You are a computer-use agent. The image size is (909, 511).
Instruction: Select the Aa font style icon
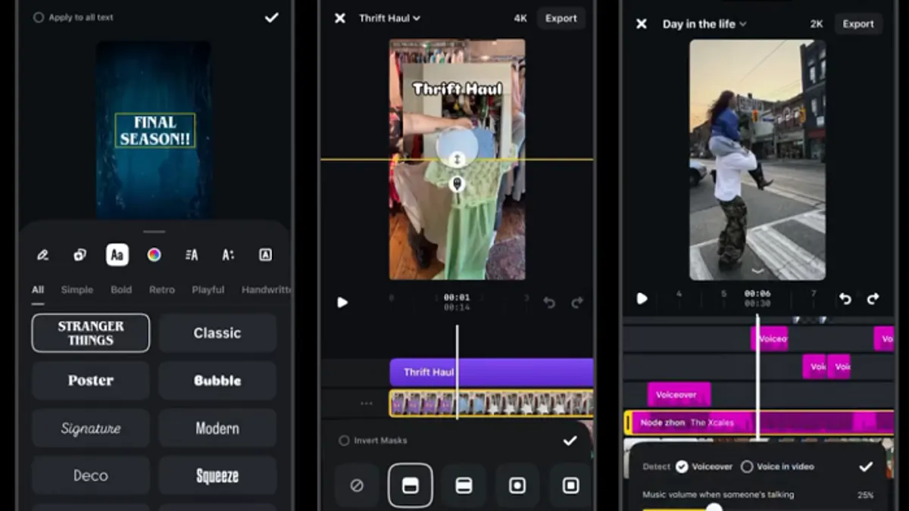point(117,255)
